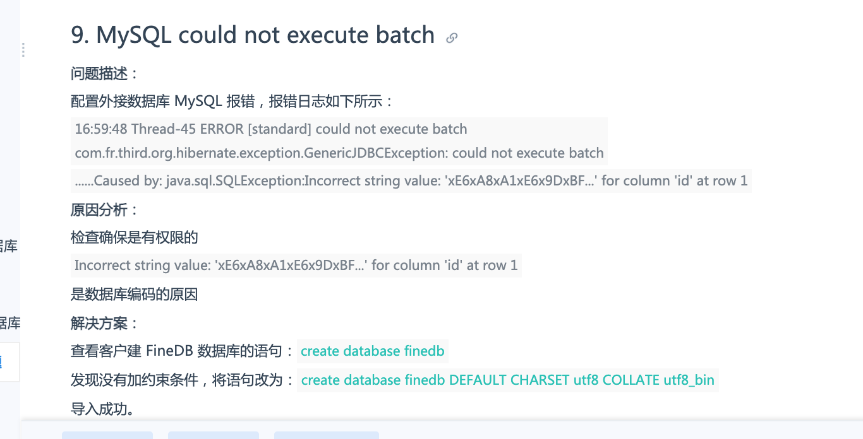
Task: Click the first light-blue button at page bottom
Action: click(107, 435)
